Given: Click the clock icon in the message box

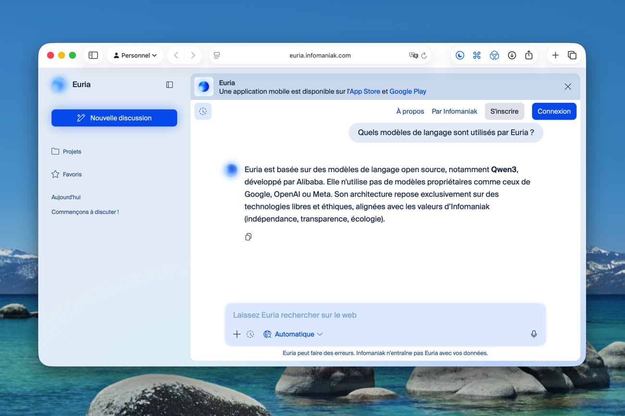Looking at the screenshot, I should point(250,334).
